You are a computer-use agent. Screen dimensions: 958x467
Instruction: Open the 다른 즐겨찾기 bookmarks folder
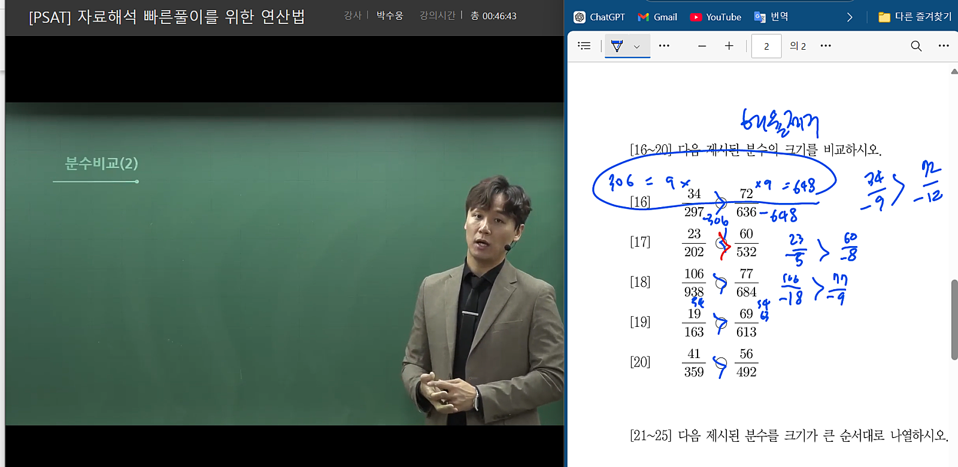[x=915, y=17]
